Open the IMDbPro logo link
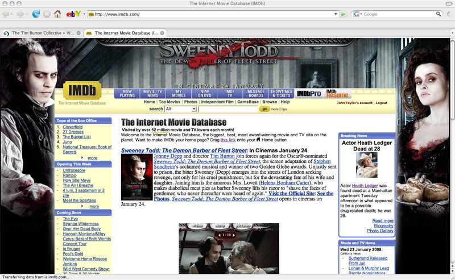 click(309, 93)
